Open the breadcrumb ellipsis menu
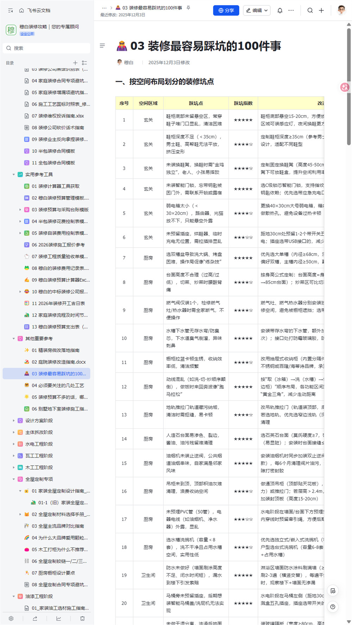Screen dimensions: 352x625 click(104, 8)
